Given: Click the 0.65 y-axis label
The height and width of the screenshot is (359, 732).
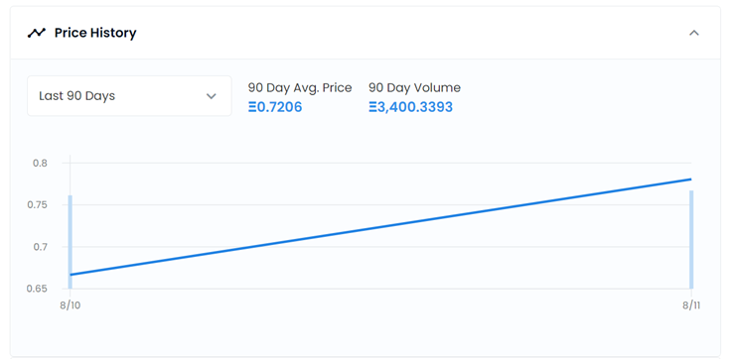Looking at the screenshot, I should 38,289.
